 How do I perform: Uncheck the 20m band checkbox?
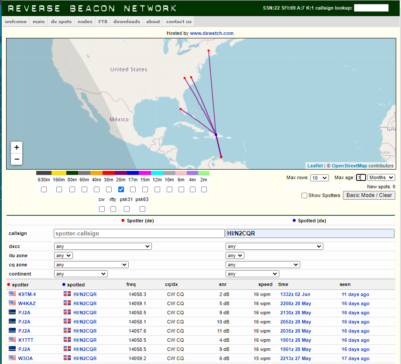click(x=121, y=189)
